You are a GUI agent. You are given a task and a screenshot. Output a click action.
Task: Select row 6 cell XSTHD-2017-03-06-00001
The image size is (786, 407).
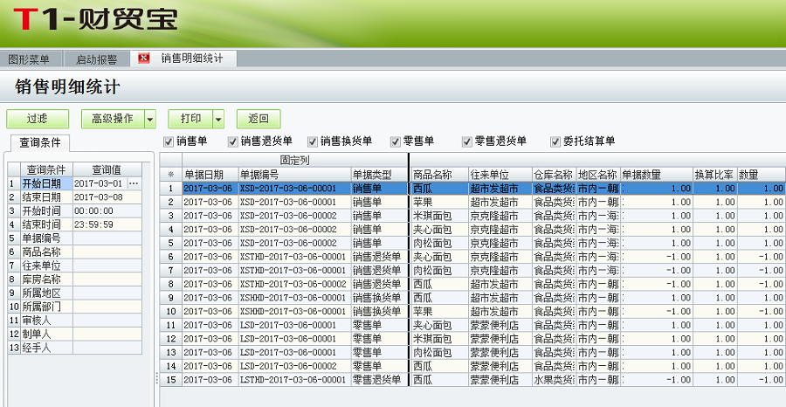click(x=295, y=257)
